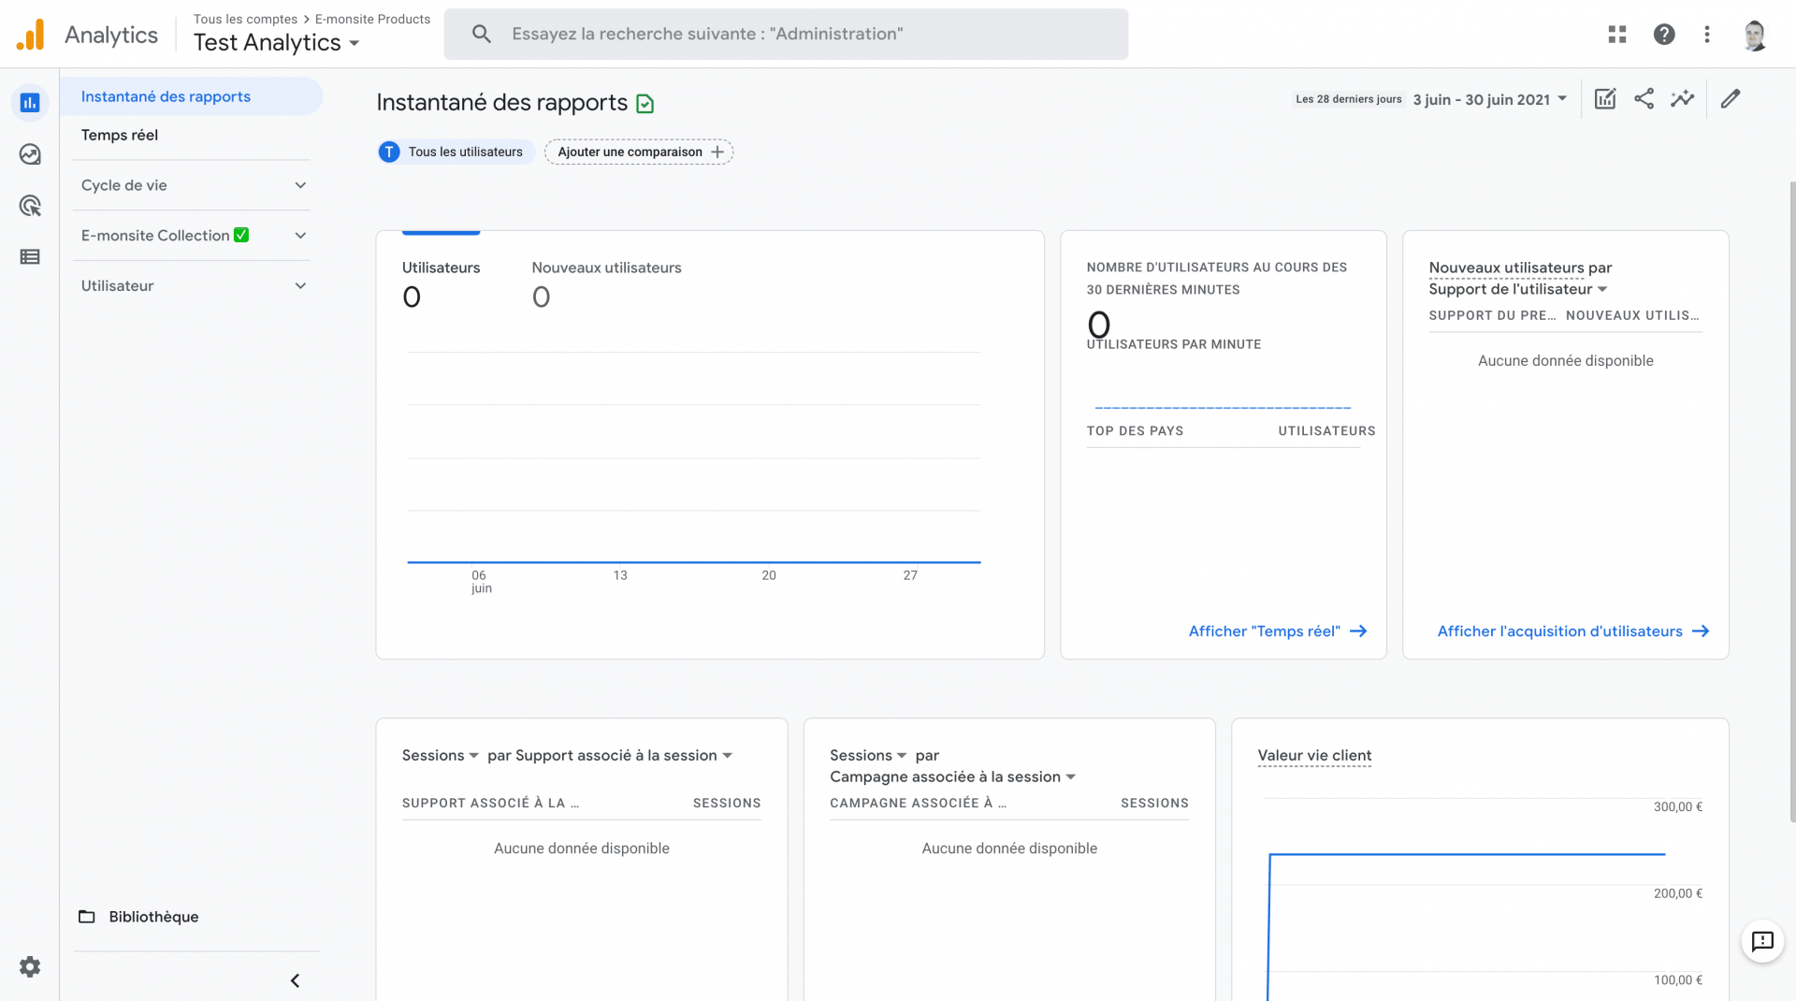The height and width of the screenshot is (1001, 1796).
Task: Open the Help menu
Action: pos(1664,35)
